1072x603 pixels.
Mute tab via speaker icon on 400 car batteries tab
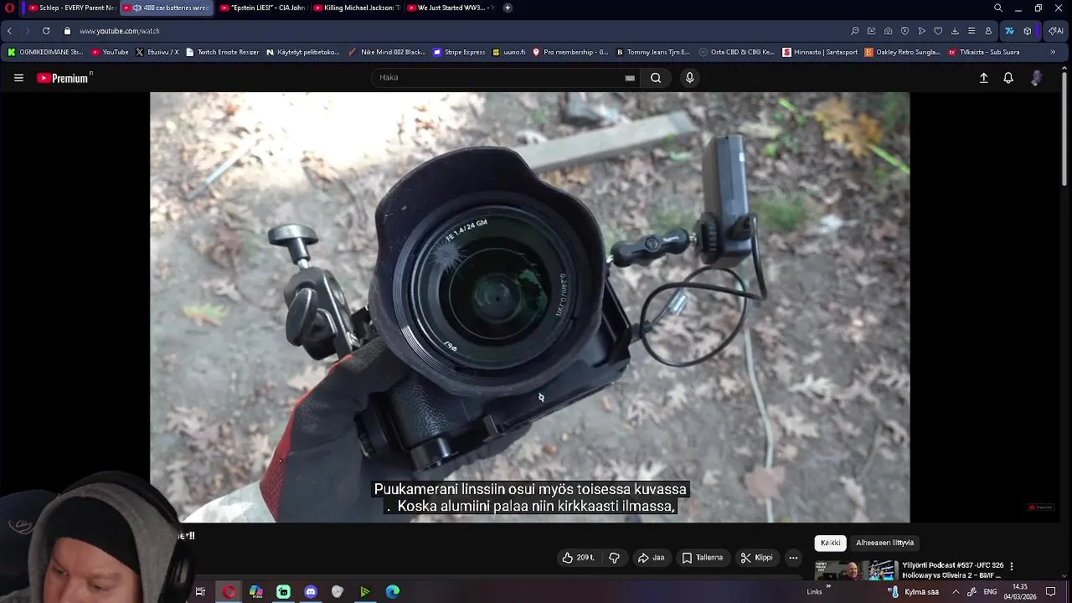[x=137, y=8]
